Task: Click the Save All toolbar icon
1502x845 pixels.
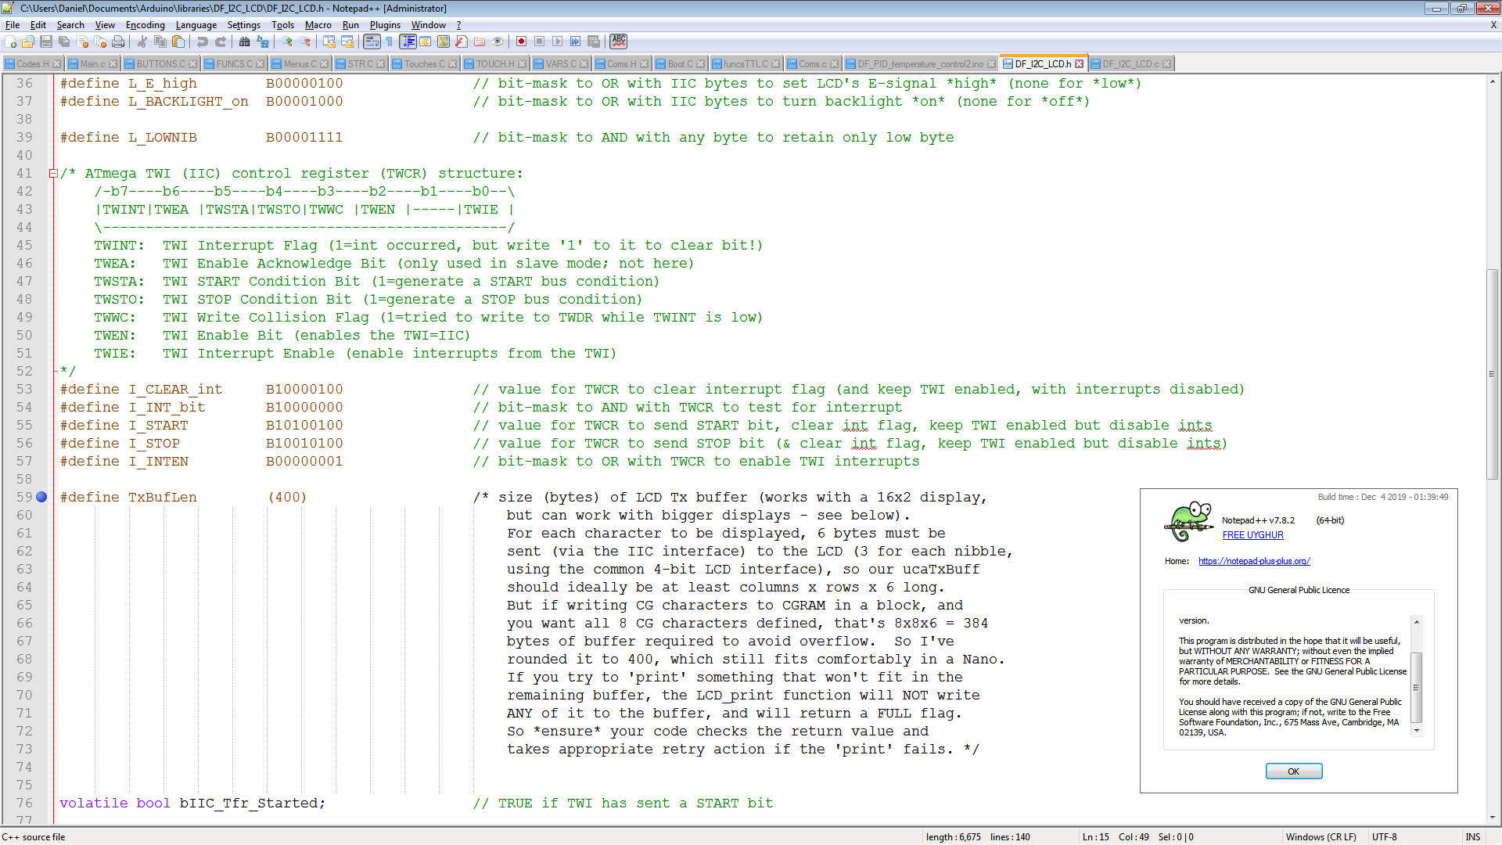Action: pyautogui.click(x=64, y=41)
